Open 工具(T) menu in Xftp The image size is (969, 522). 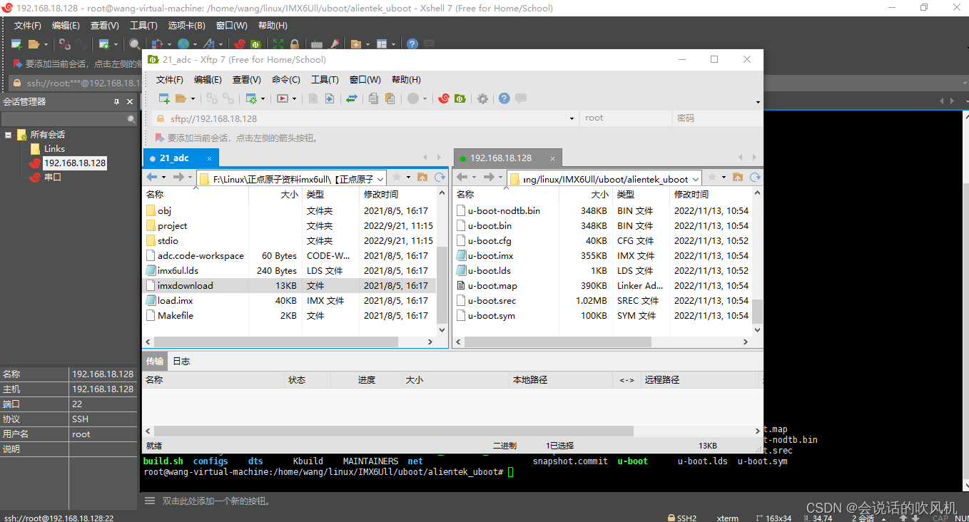325,79
